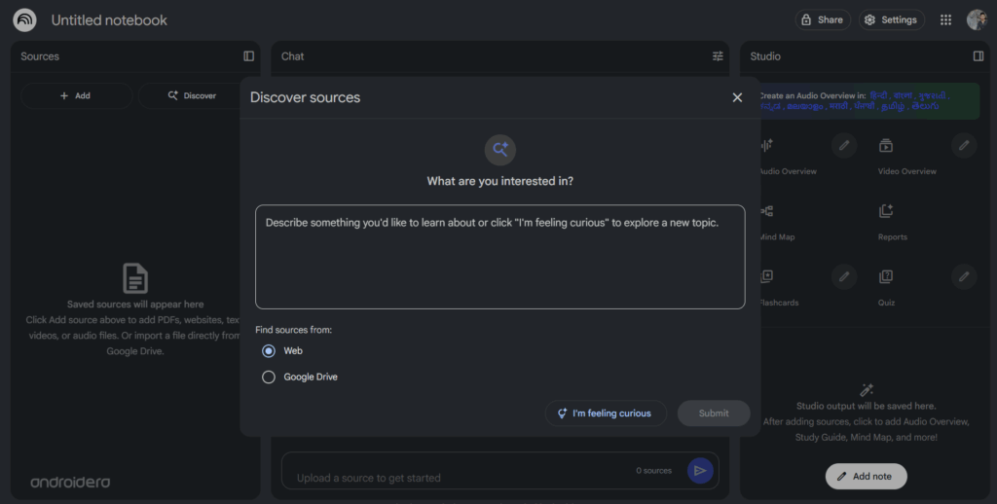Open the Google apps grid

945,19
